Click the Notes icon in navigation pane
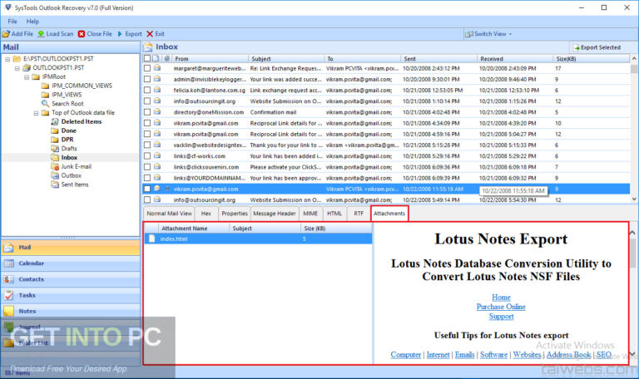Viewport: 639px width, 379px height. point(8,311)
